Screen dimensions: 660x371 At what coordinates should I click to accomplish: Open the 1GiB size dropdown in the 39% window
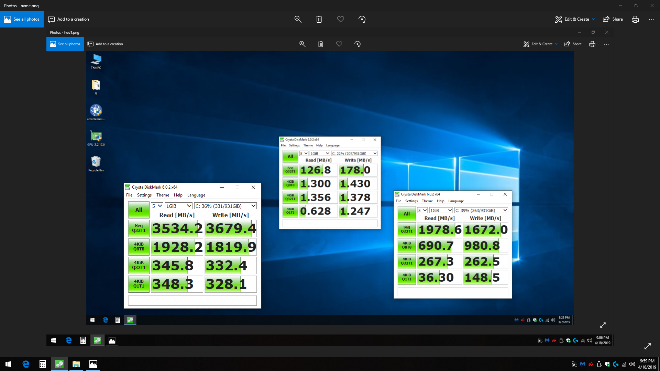click(441, 210)
